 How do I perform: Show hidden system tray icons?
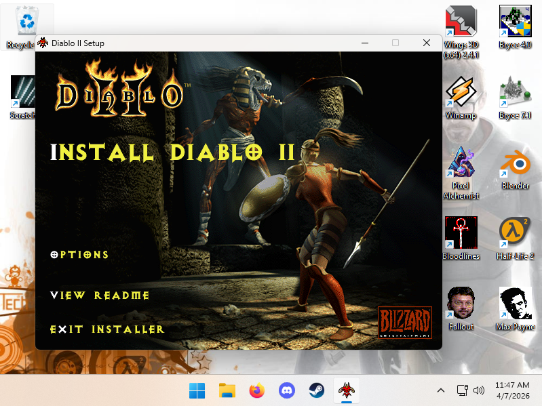[441, 391]
